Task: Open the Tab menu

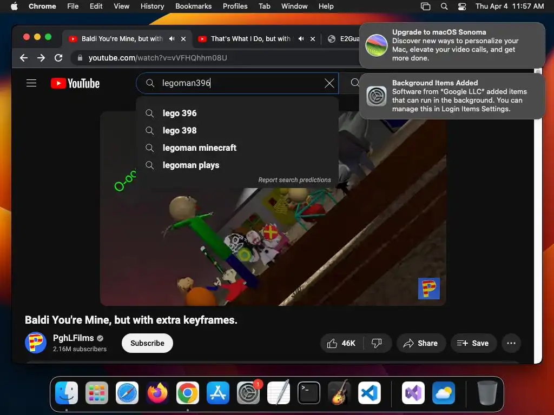Action: [x=264, y=6]
